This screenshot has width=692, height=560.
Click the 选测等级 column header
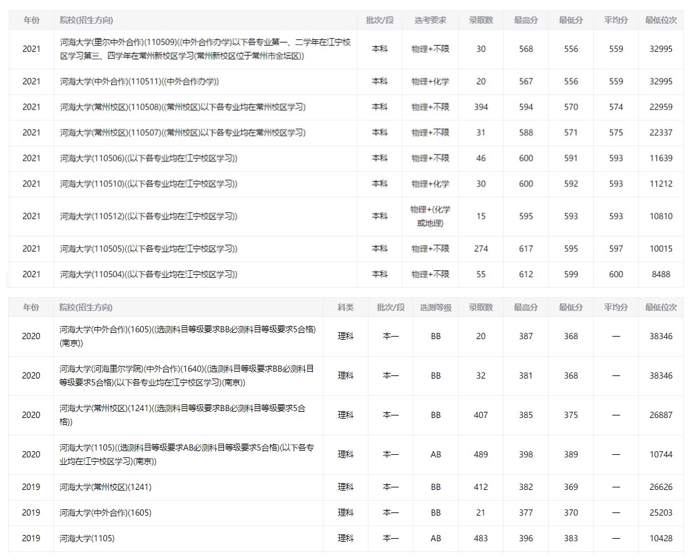[x=435, y=307]
